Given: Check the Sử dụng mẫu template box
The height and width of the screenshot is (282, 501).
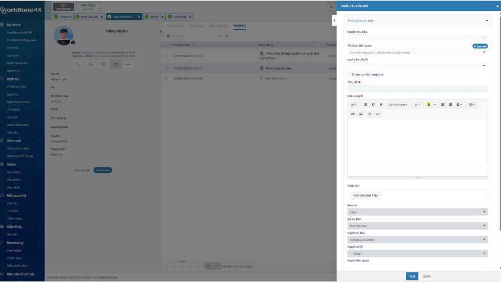Looking at the screenshot, I should click(349, 74).
